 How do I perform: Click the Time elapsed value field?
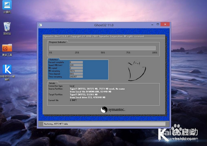pos(76,74)
